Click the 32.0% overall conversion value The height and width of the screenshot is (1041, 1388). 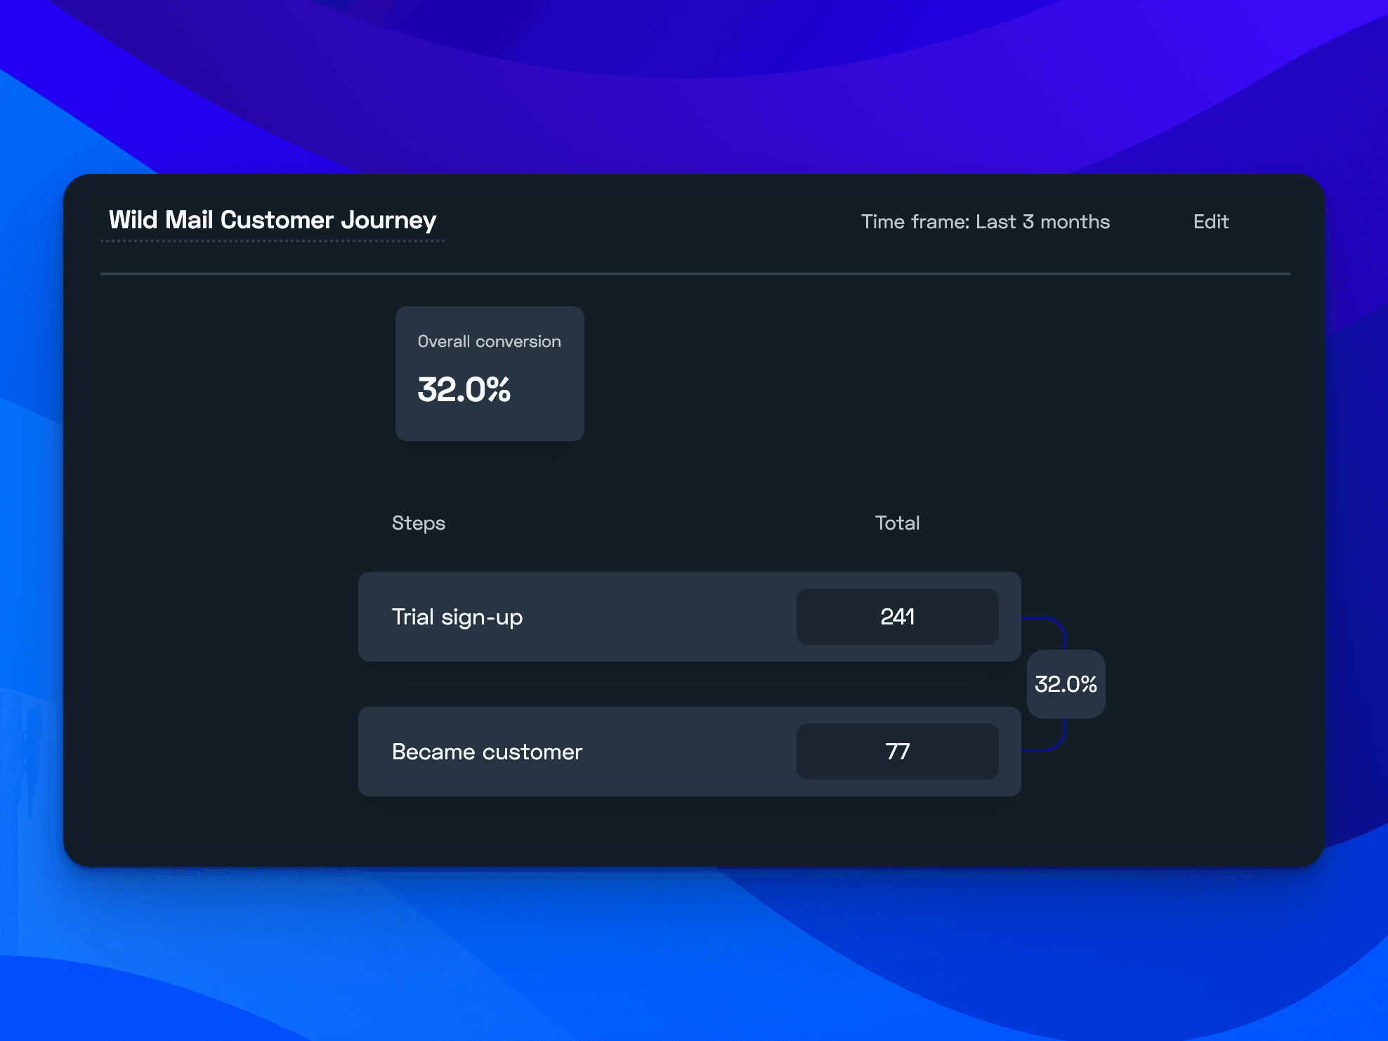pos(464,389)
